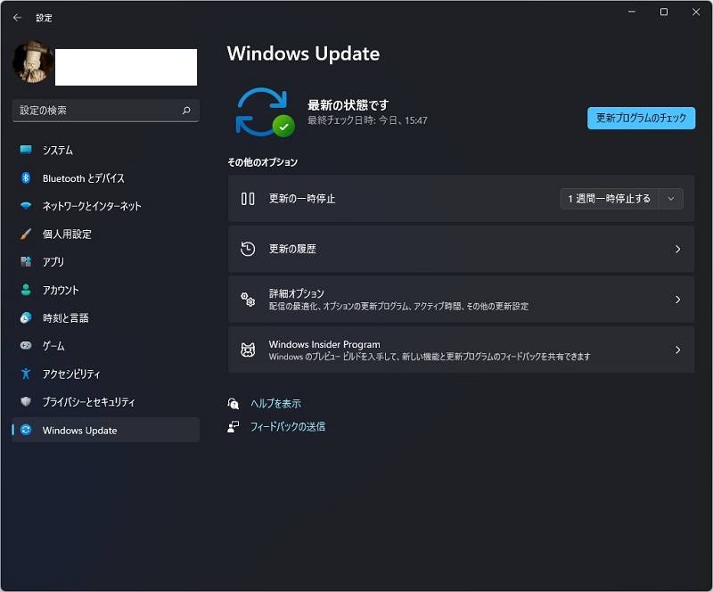Viewport: 713px width, 592px height.
Task: Click the large update status sync icon
Action: point(265,112)
